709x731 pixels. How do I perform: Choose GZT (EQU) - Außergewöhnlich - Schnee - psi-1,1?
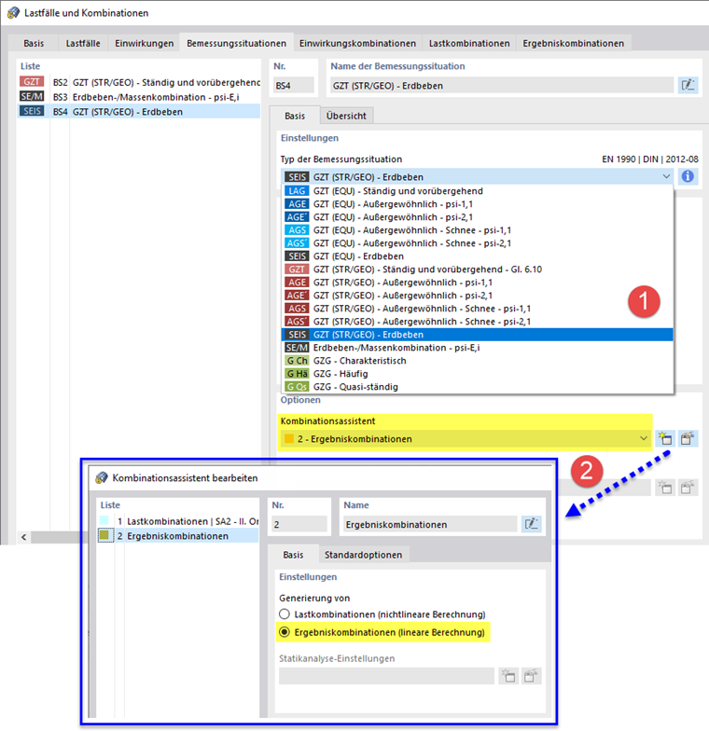coord(478,229)
